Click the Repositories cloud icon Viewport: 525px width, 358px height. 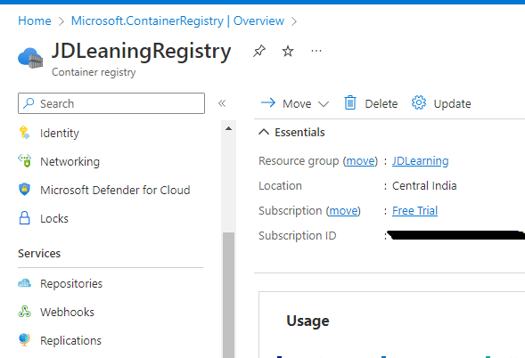[24, 283]
